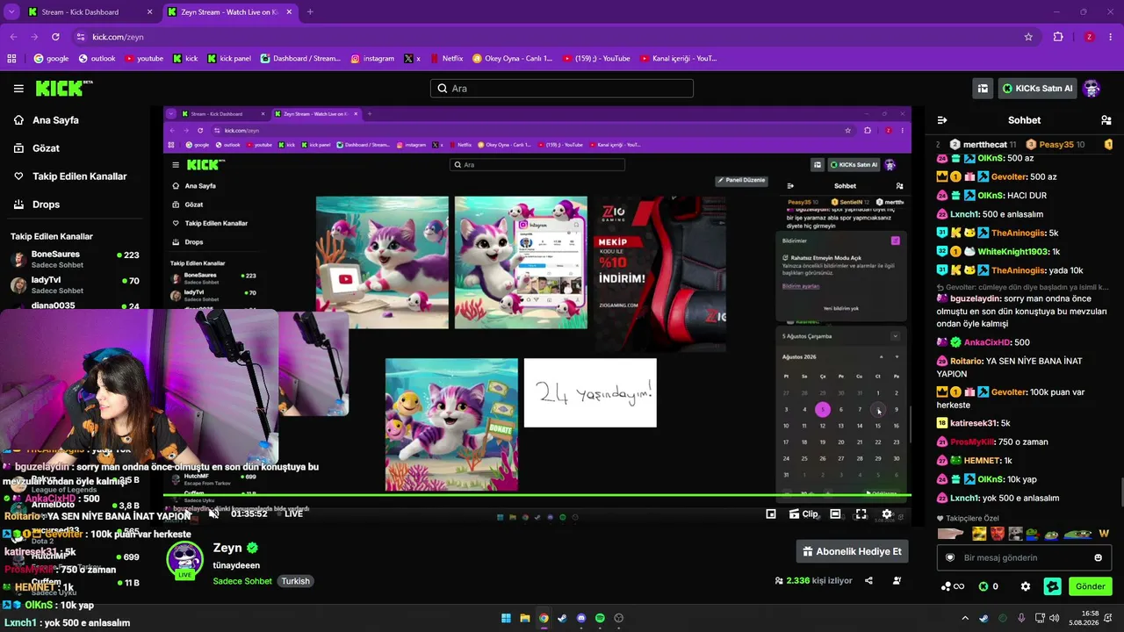Click the teal star button beside Gönder

pos(1053,586)
